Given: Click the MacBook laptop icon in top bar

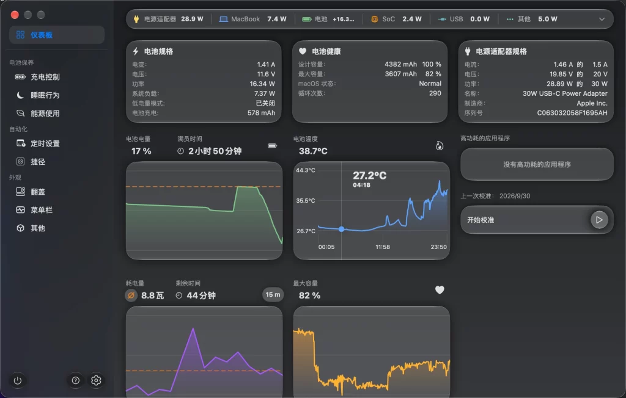Looking at the screenshot, I should pos(223,19).
